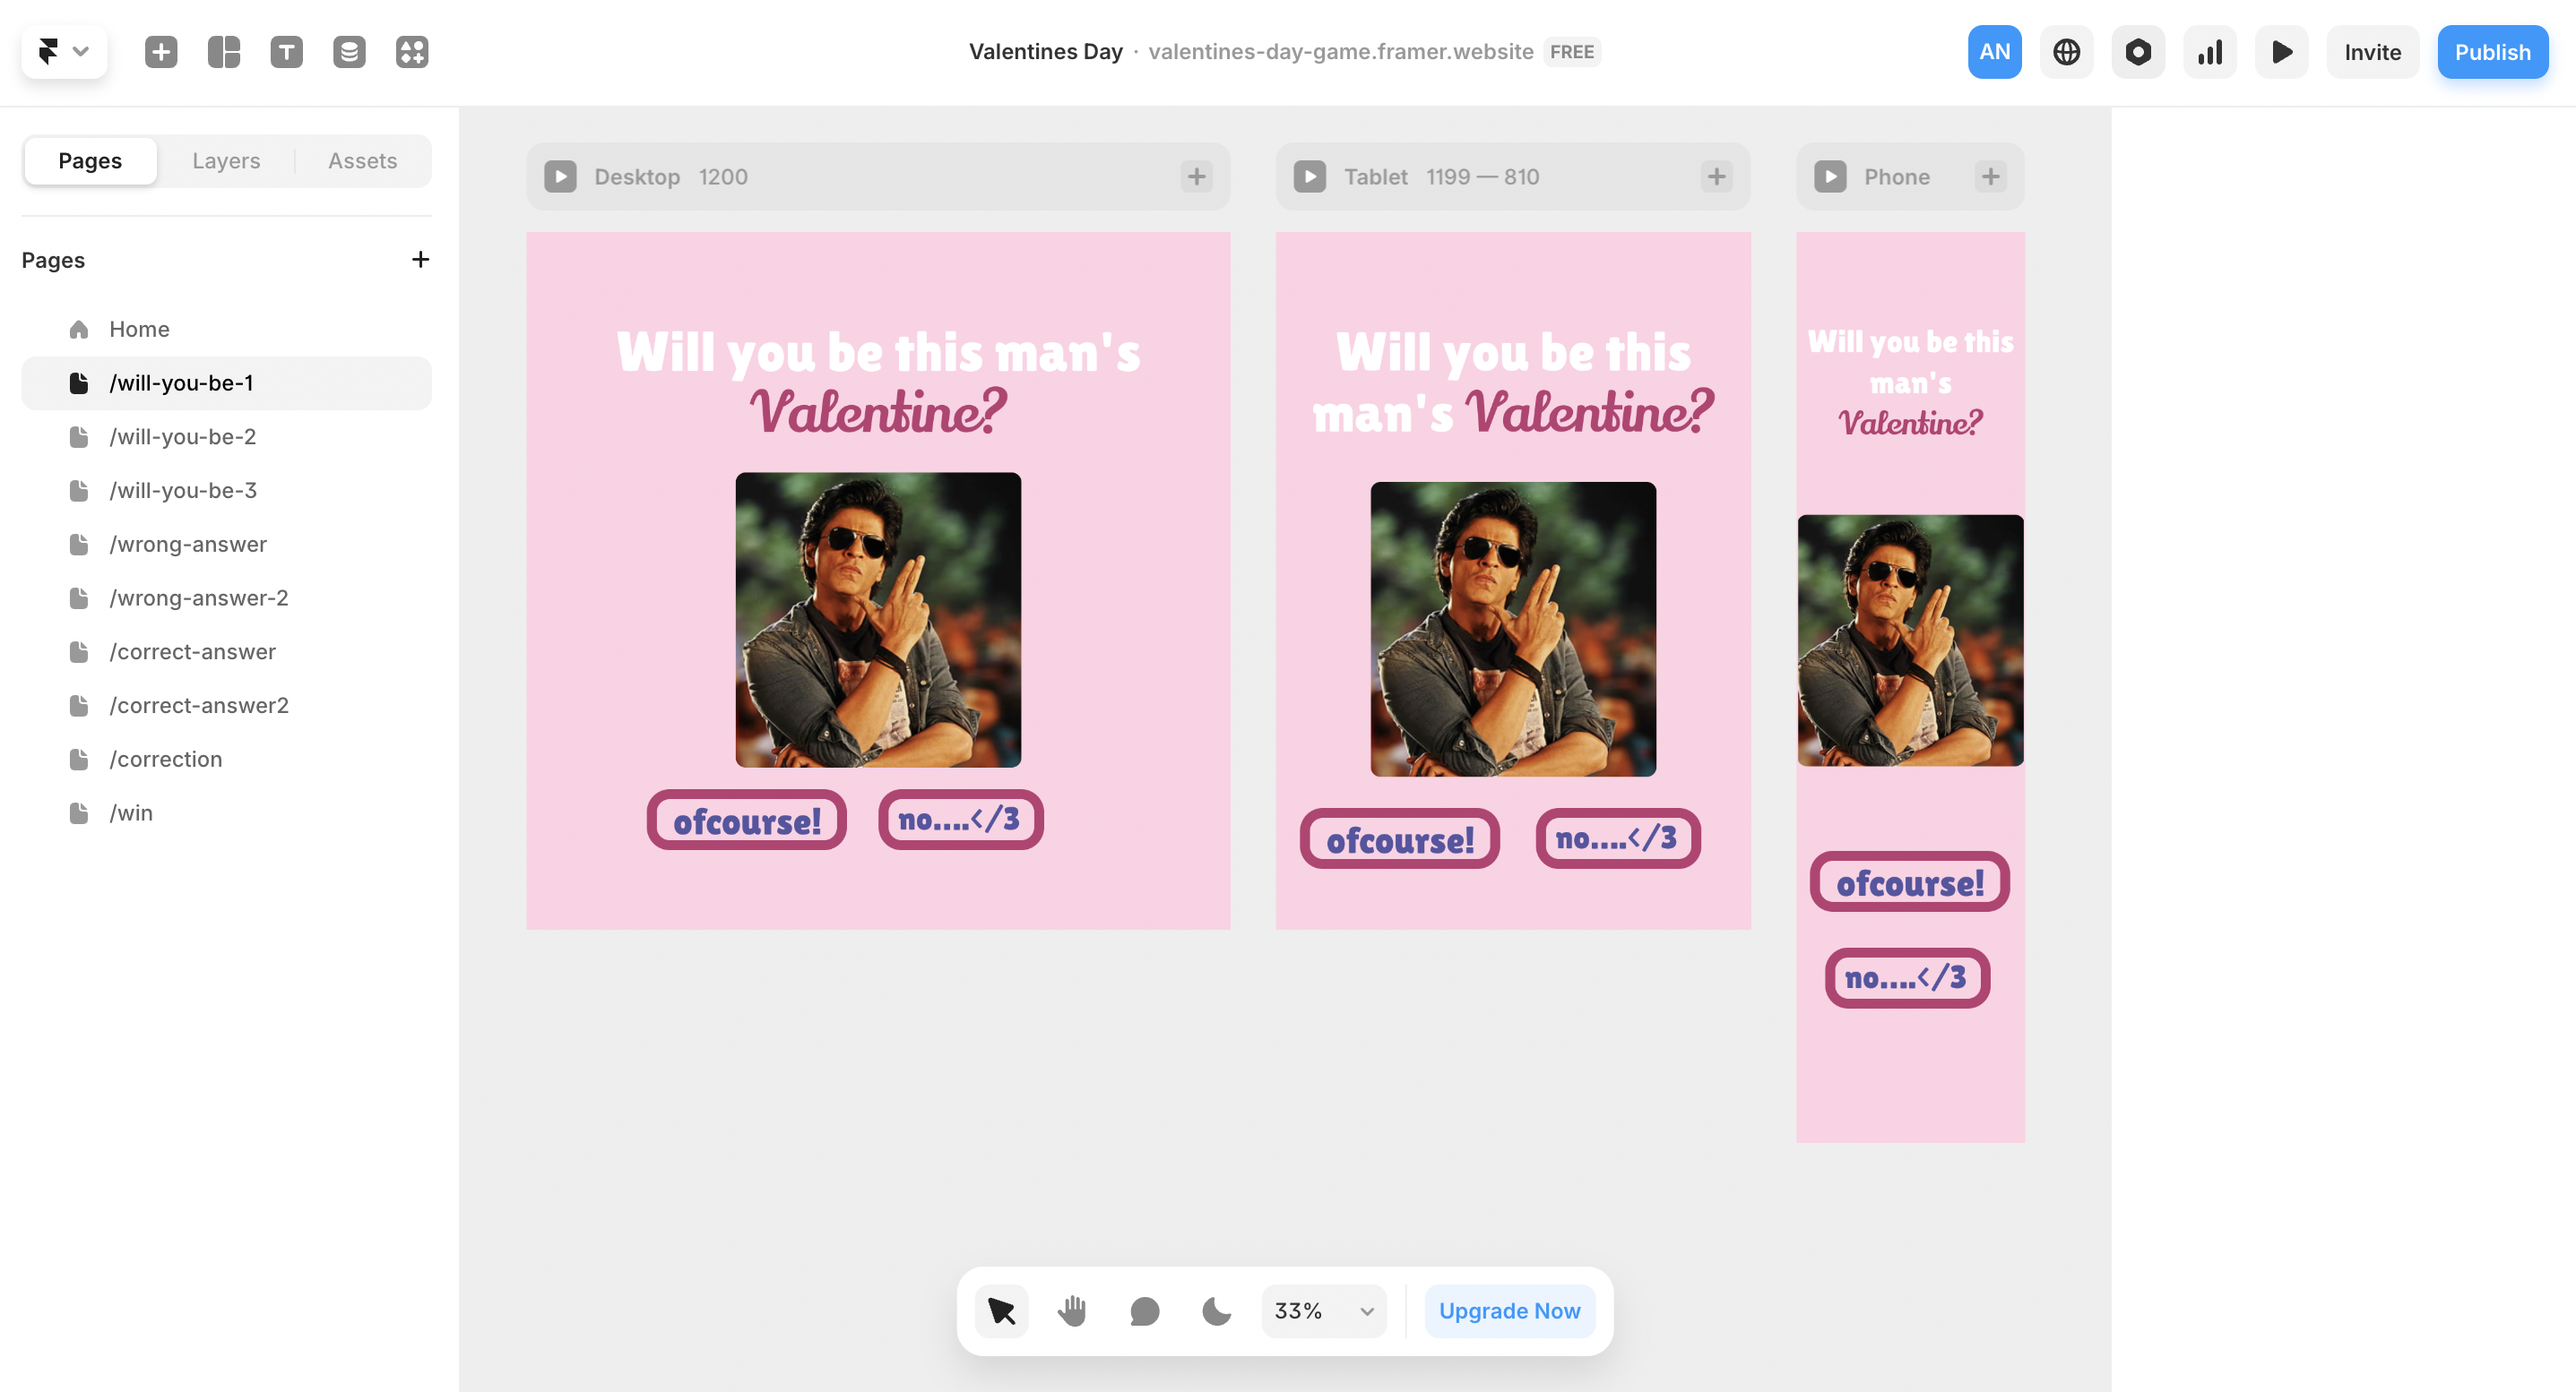2576x1392 pixels.
Task: Open the /wrong-answer page
Action: [x=227, y=545]
